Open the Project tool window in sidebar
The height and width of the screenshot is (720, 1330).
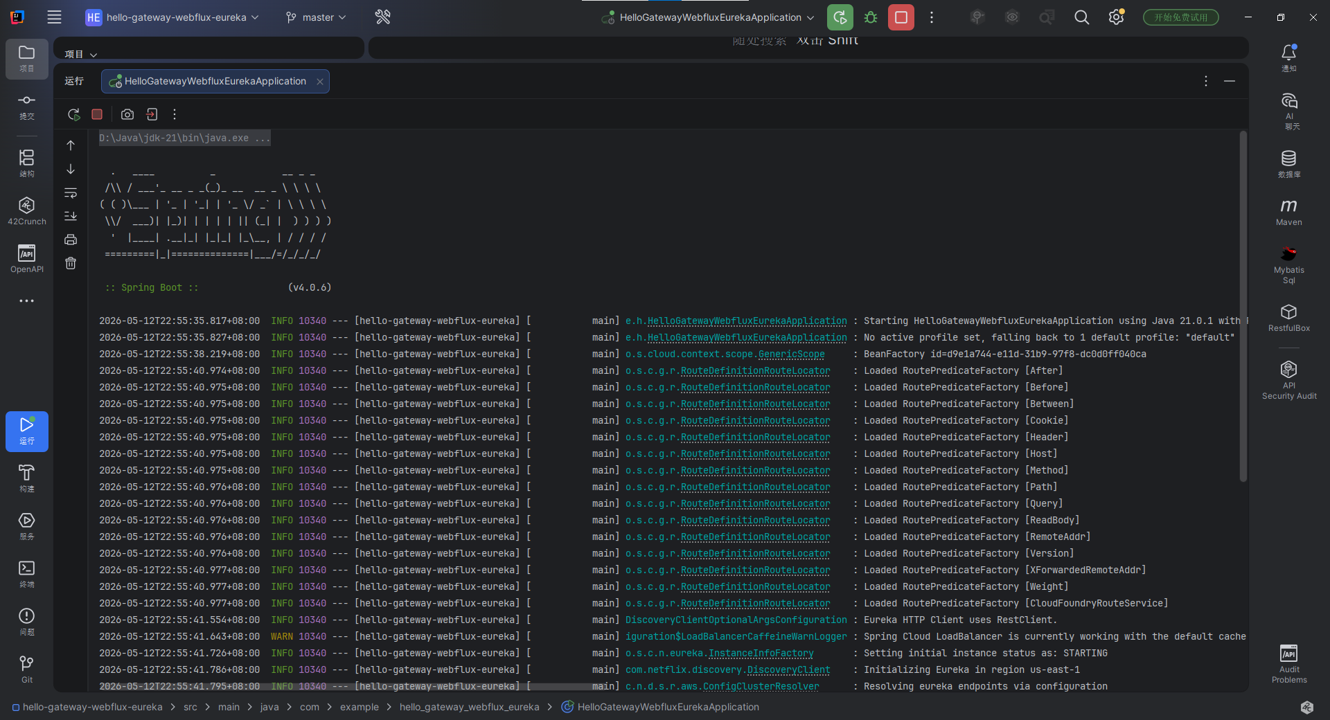26,59
